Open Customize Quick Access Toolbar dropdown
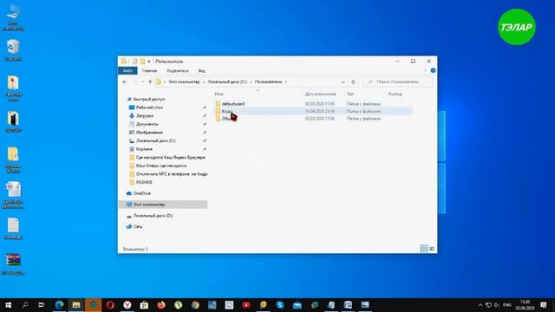 coord(149,62)
